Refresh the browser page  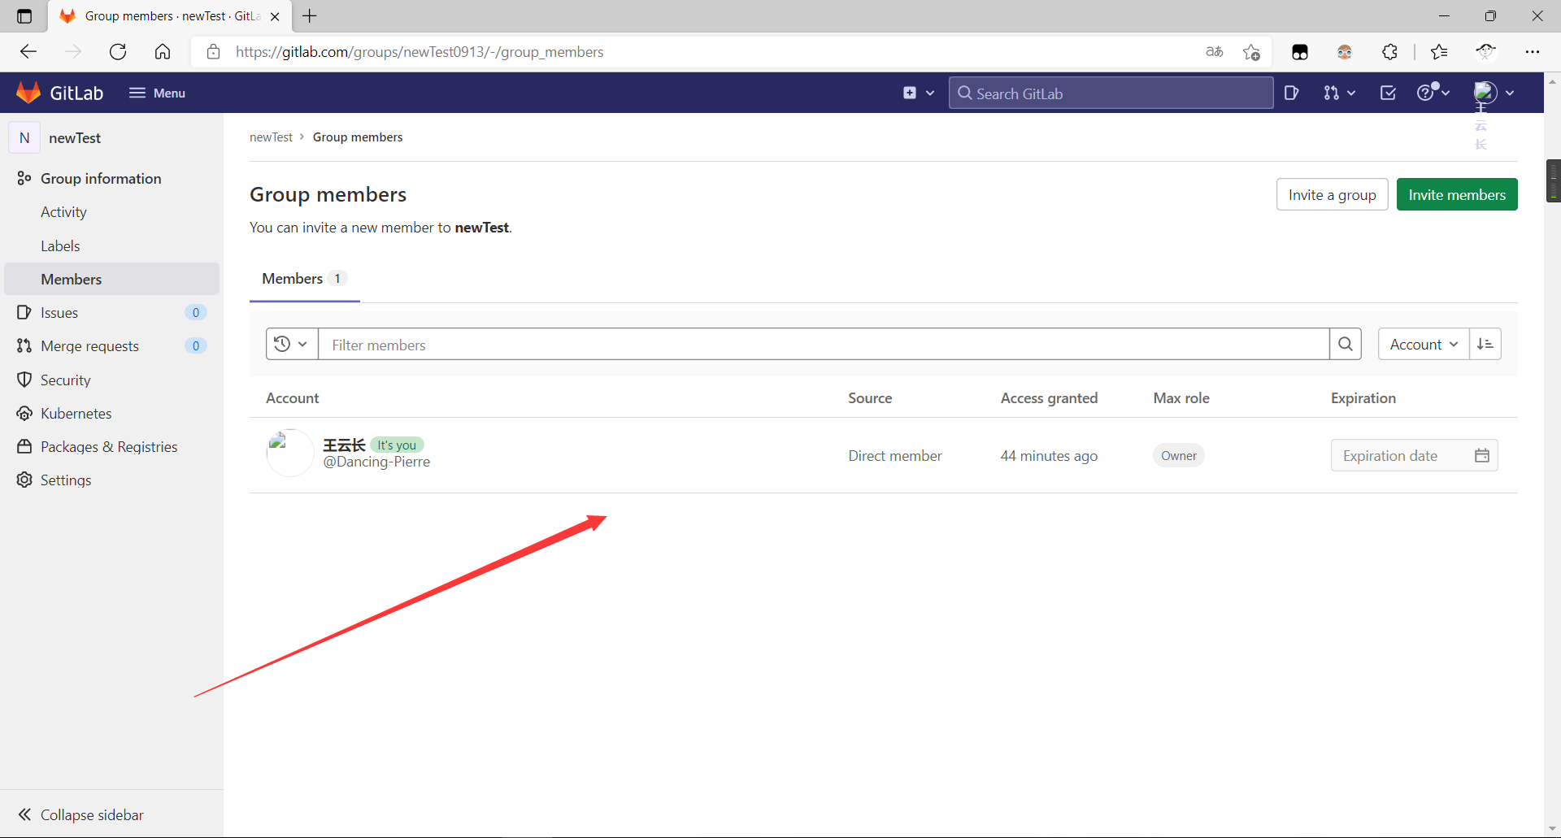coord(118,52)
